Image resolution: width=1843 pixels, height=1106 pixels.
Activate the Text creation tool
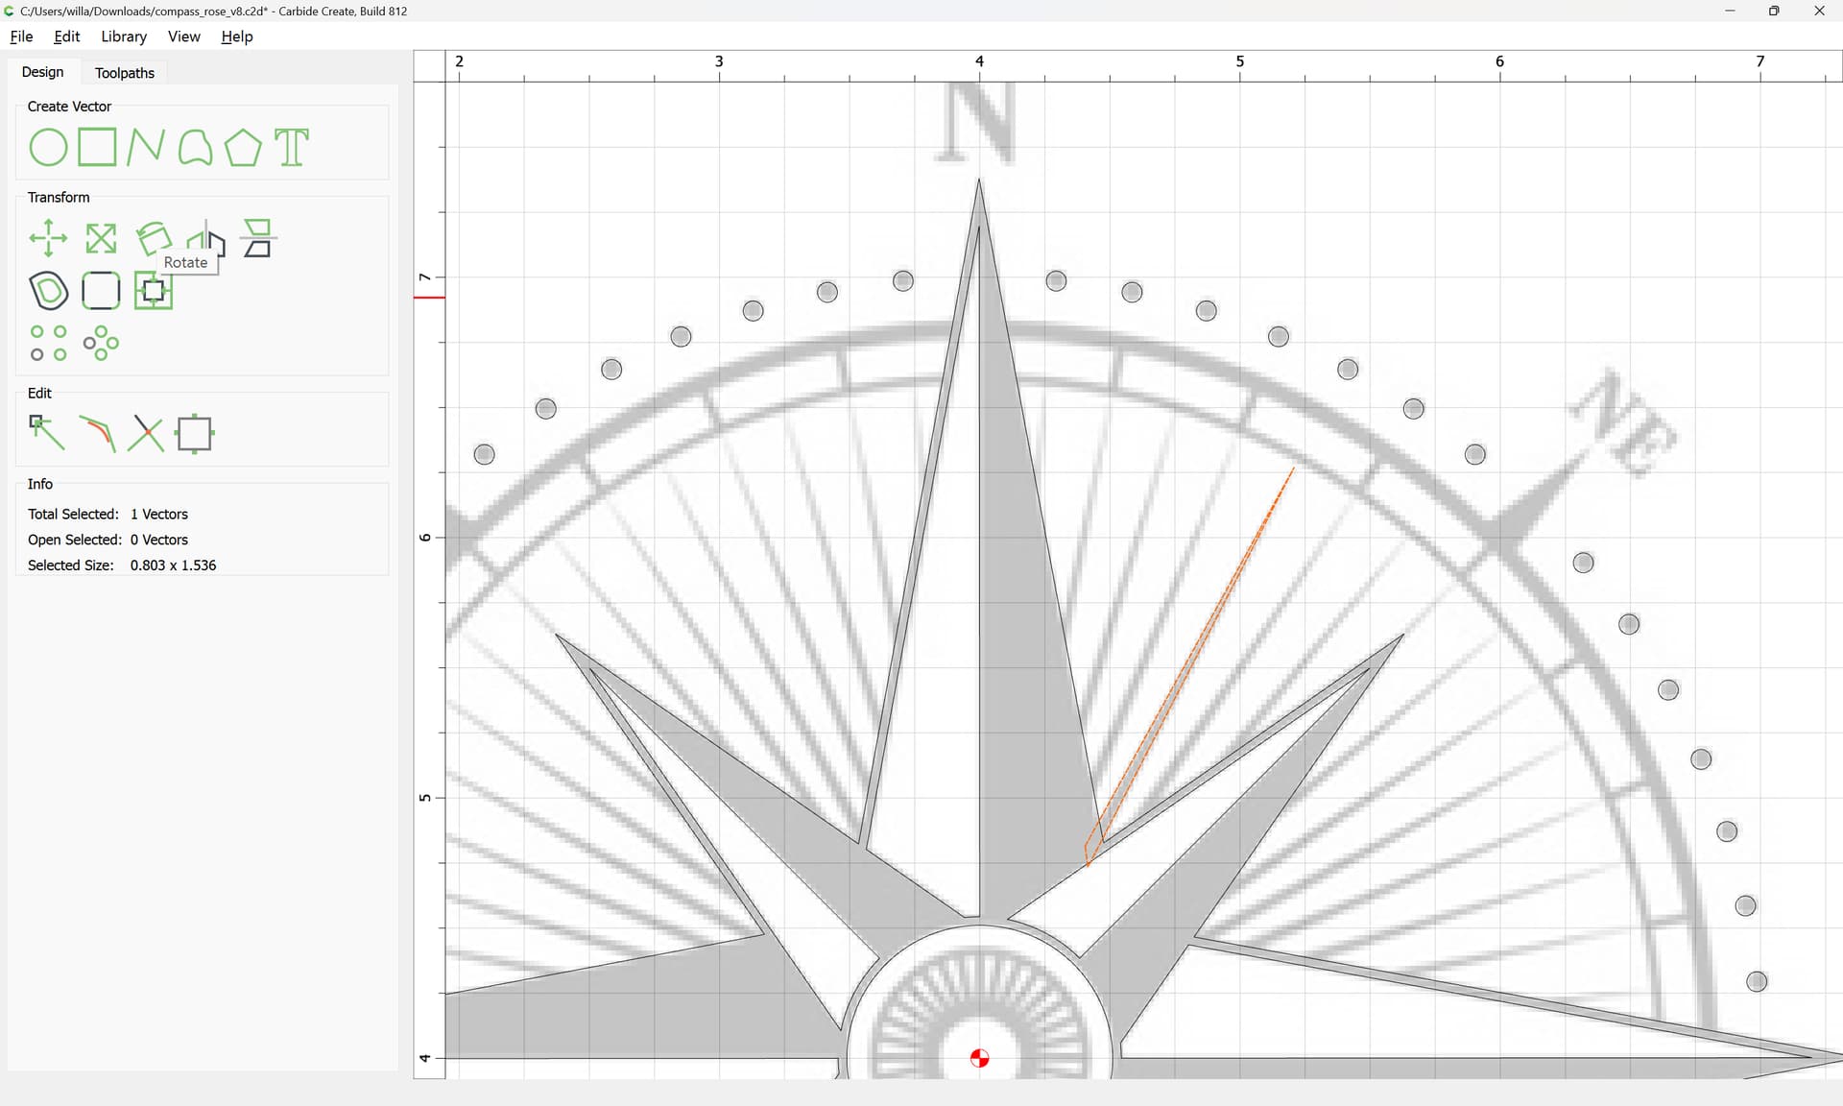point(292,148)
